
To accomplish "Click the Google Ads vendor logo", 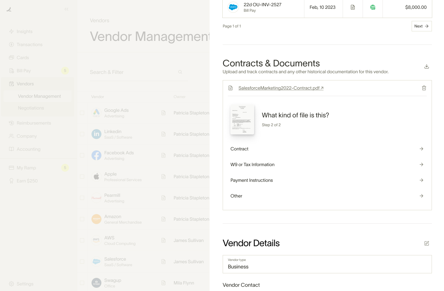I will (x=96, y=113).
